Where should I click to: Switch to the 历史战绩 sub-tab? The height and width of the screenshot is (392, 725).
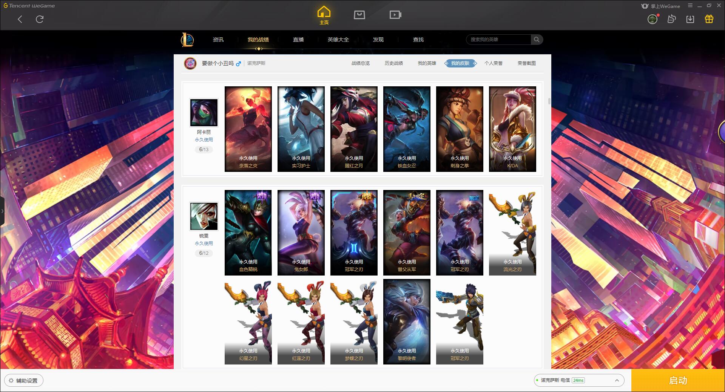394,63
